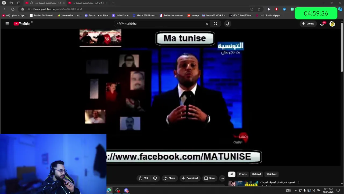Open the browser profile icon
The image size is (344, 194).
click(x=4, y=3)
